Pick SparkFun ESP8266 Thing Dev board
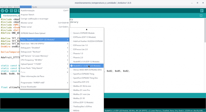The image size is (206, 112). click(x=85, y=78)
